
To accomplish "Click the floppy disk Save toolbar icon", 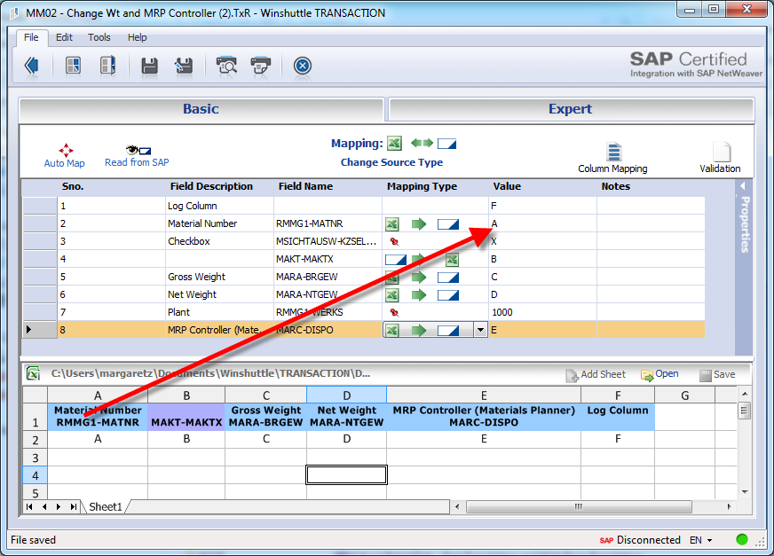I will [149, 66].
